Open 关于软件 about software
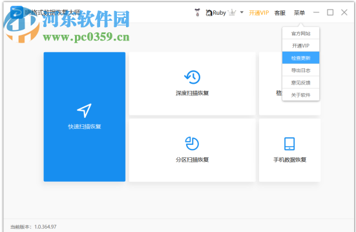This screenshot has height=232, width=356. coord(300,95)
